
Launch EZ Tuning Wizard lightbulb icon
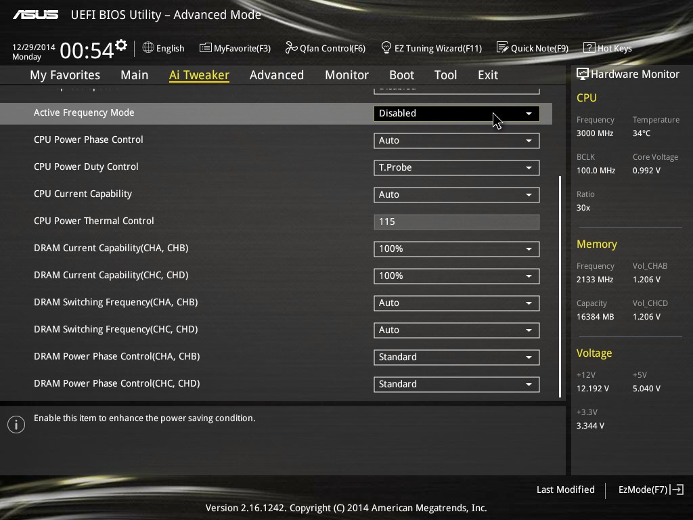(386, 47)
